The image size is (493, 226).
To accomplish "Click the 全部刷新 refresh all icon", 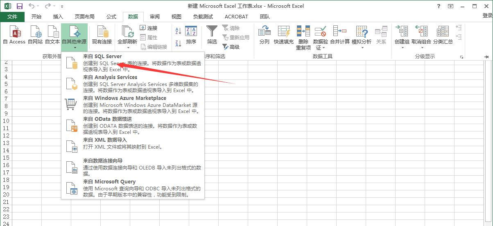I will (x=127, y=32).
